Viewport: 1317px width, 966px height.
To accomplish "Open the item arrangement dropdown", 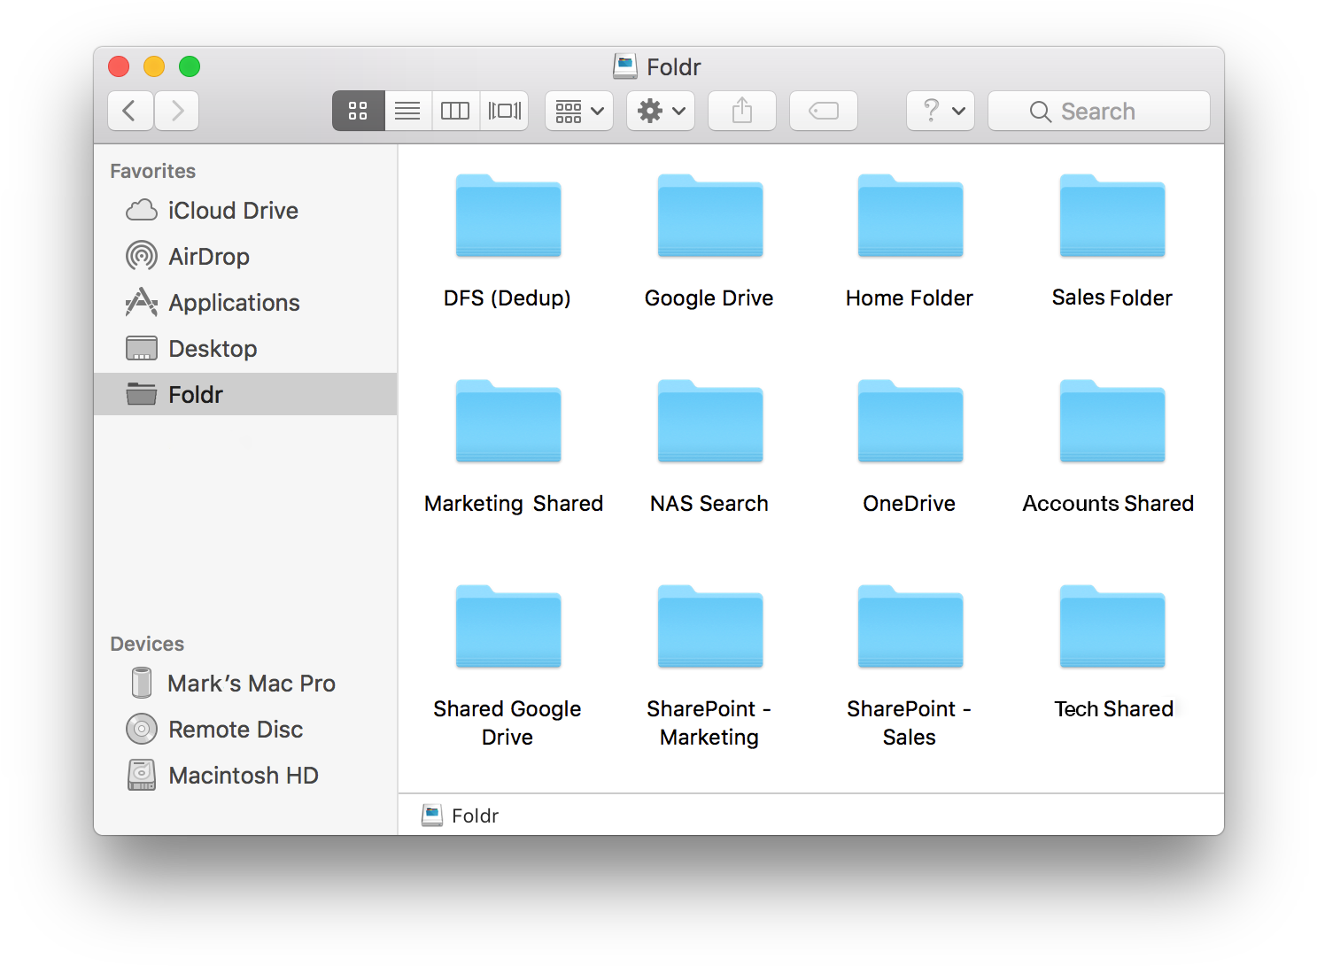I will 577,110.
